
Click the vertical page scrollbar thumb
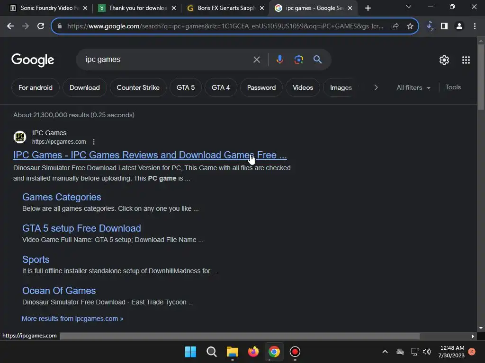click(x=481, y=77)
